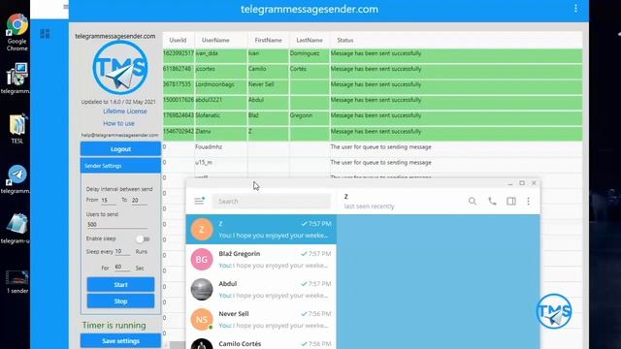Viewport: 621px width, 349px height.
Task: Open the Telegram hamburger menu
Action: click(199, 201)
